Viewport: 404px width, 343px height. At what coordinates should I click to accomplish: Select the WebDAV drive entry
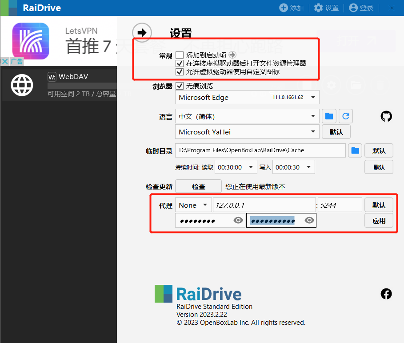59,85
